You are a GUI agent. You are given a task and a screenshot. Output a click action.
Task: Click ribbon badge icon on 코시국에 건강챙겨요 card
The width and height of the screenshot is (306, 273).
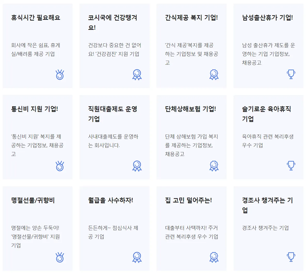[x=137, y=75]
